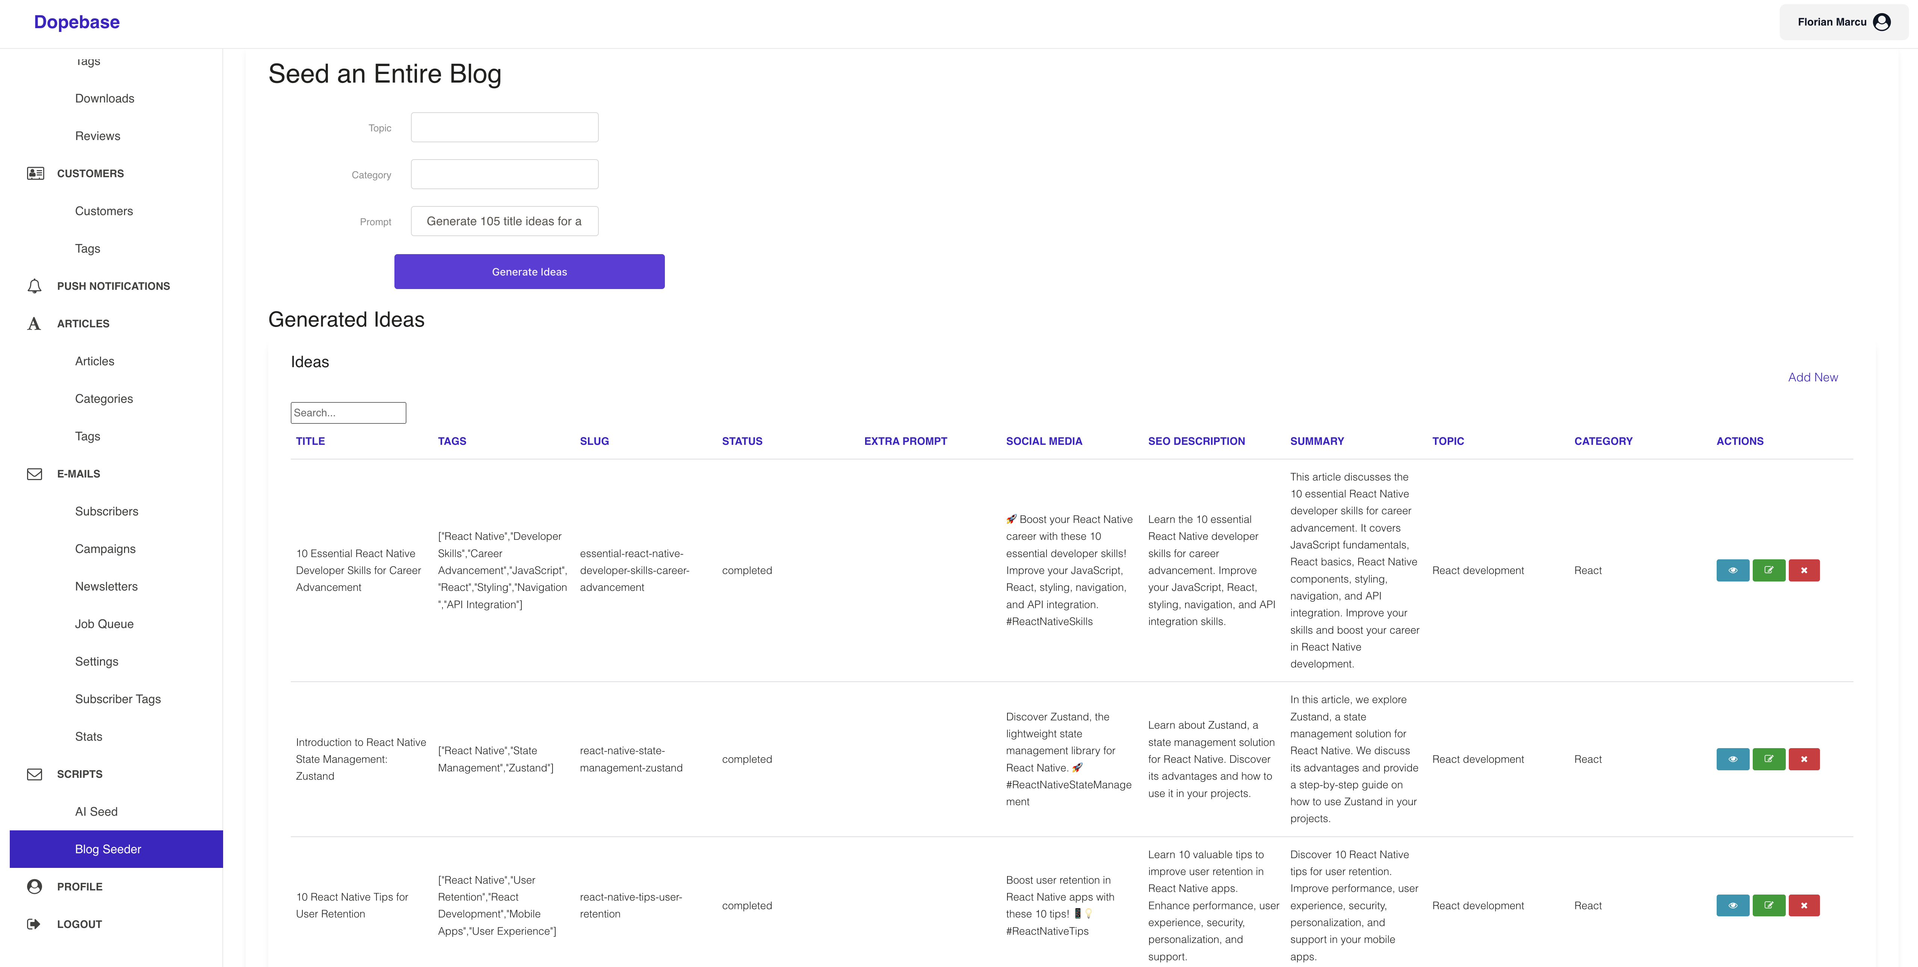Delete the Zustand state management idea

[1805, 759]
